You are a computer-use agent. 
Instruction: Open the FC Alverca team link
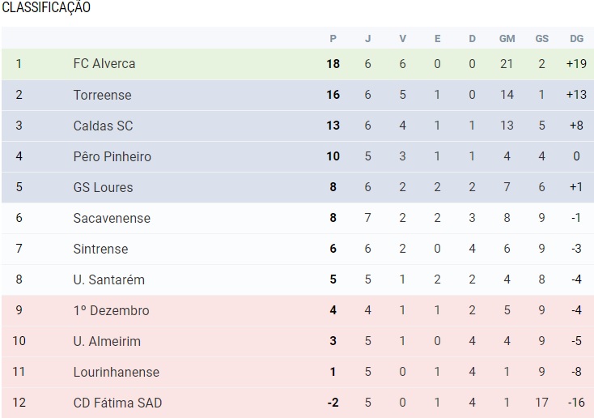tap(104, 64)
